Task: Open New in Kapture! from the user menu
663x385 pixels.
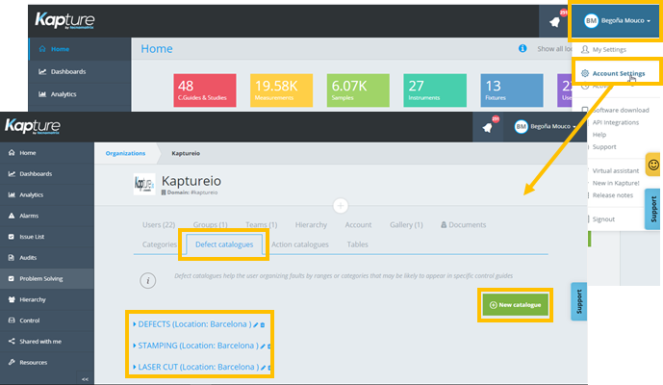Action: [x=616, y=183]
